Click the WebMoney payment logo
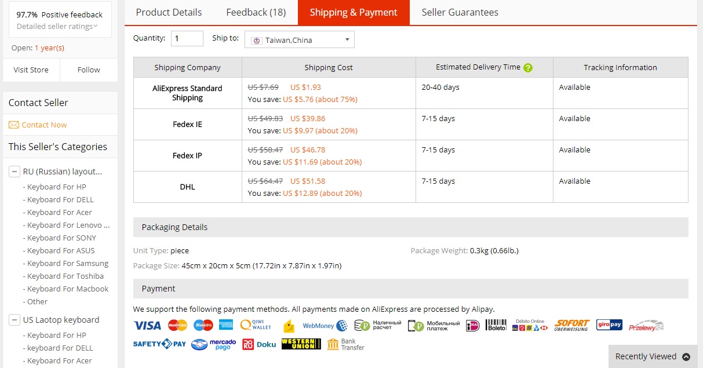The width and height of the screenshot is (703, 368). pos(325,326)
